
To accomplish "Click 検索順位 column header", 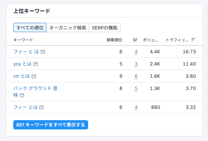I will point(114,40).
